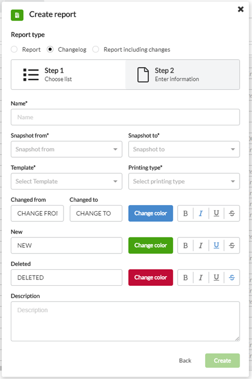Toggle underline in the New row
This screenshot has height=379, width=252.
click(x=216, y=245)
